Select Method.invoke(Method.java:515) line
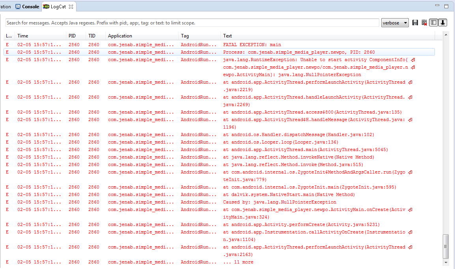455x269 pixels. click(219, 164)
